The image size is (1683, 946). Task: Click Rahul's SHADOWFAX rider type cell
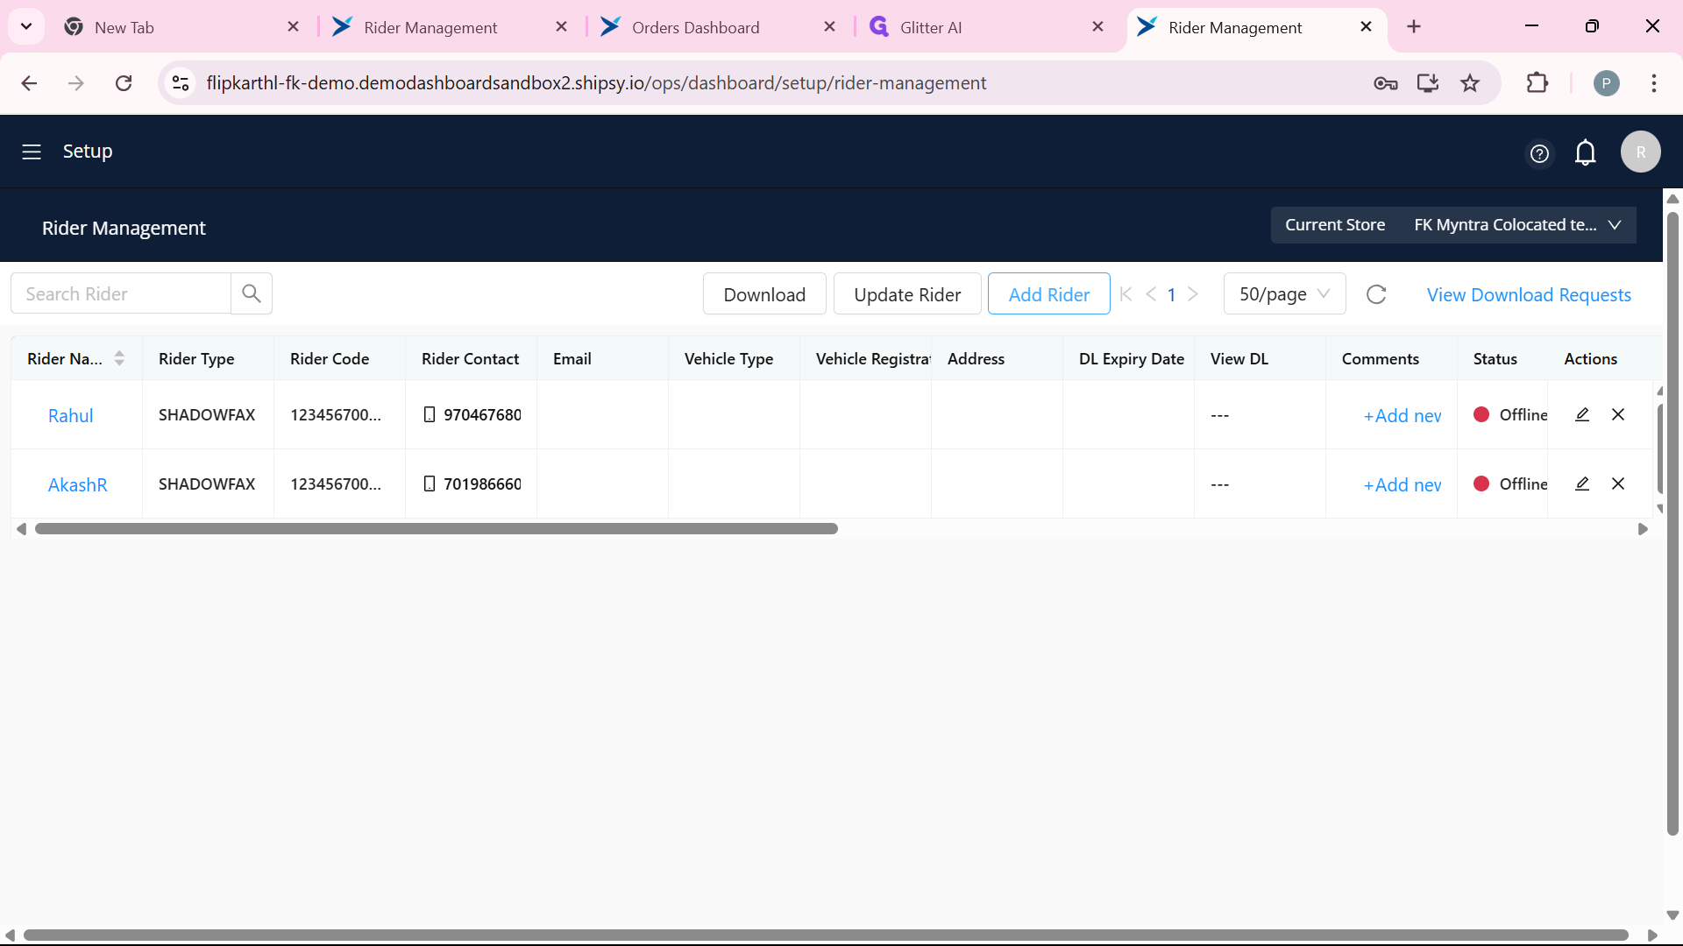point(207,414)
